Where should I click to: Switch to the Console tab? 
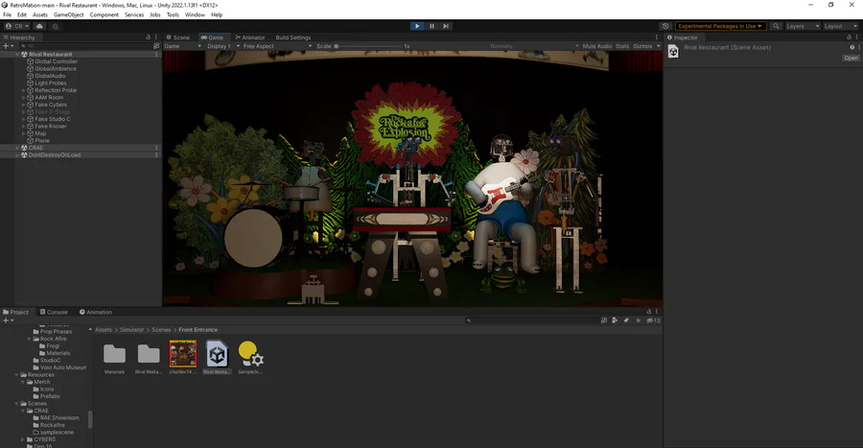[54, 312]
